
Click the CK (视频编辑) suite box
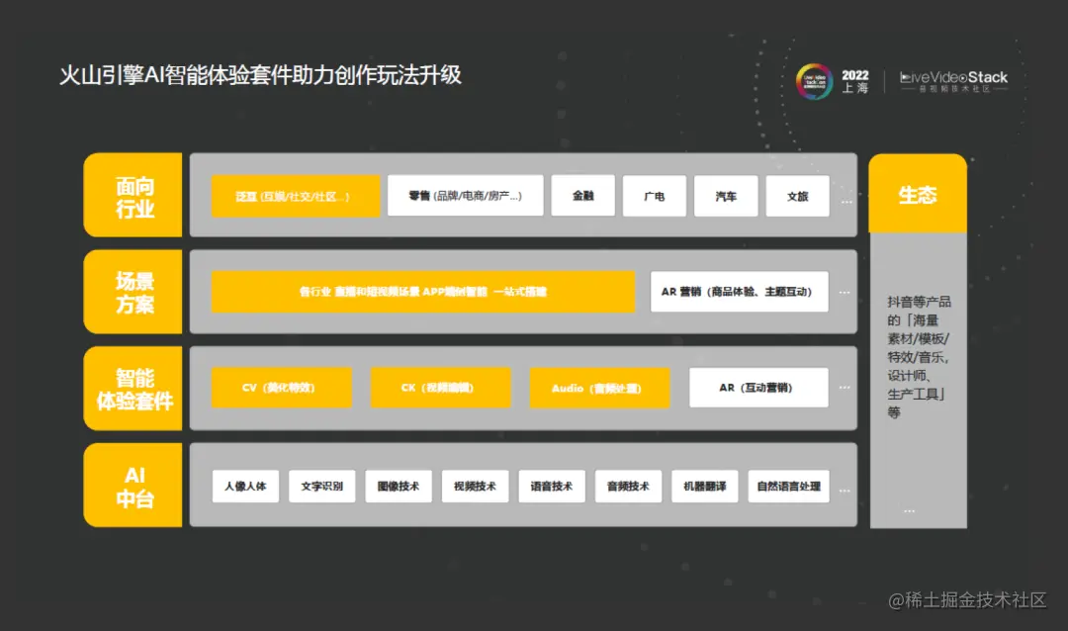[x=440, y=387]
